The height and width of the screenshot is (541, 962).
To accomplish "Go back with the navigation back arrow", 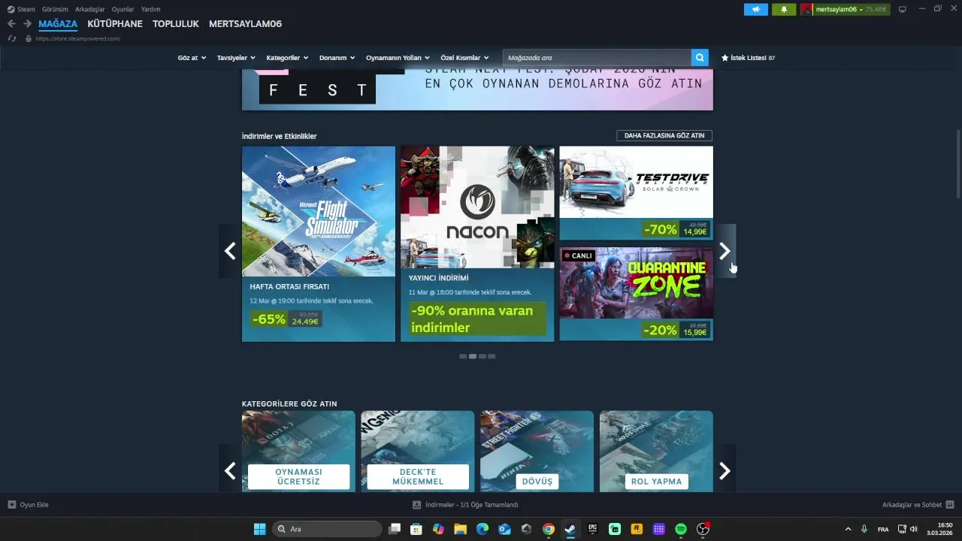I will tap(11, 24).
